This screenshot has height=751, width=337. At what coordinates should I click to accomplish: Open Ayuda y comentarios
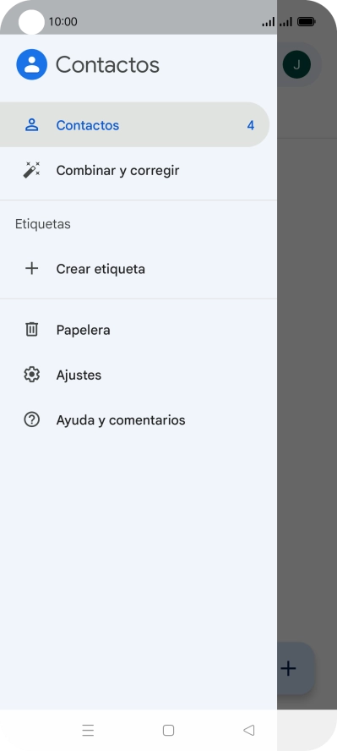pyautogui.click(x=139, y=419)
